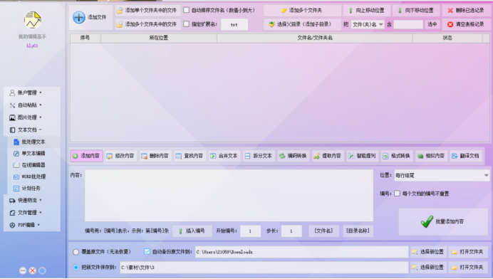Switch to the 修改内容 tab
The width and height of the screenshot is (493, 279).
(121, 156)
